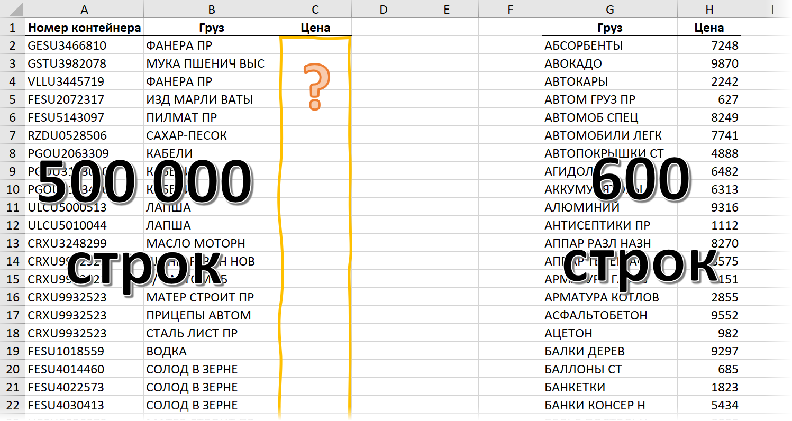Click the 'Цена' header in column C

pos(315,28)
